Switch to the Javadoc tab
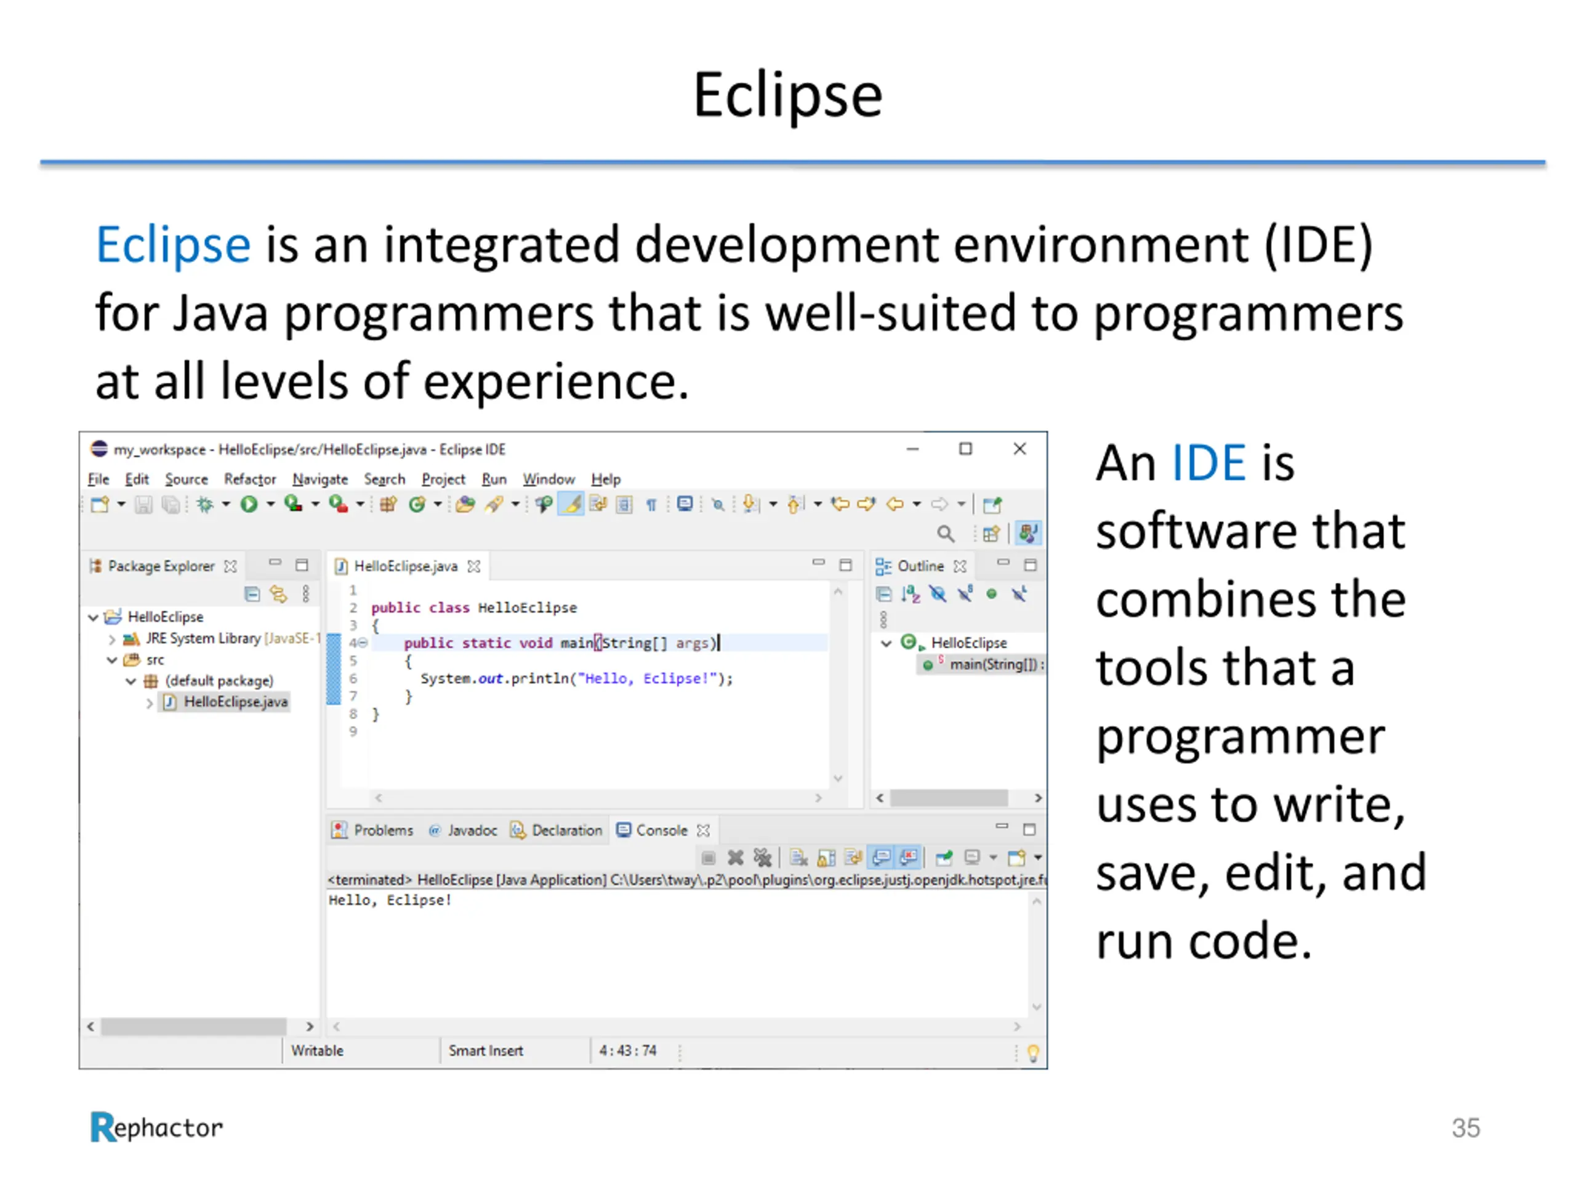This screenshot has width=1576, height=1182. coord(462,830)
